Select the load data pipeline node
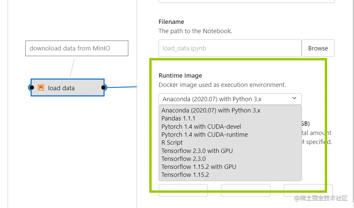This screenshot has height=208, width=354. click(68, 88)
